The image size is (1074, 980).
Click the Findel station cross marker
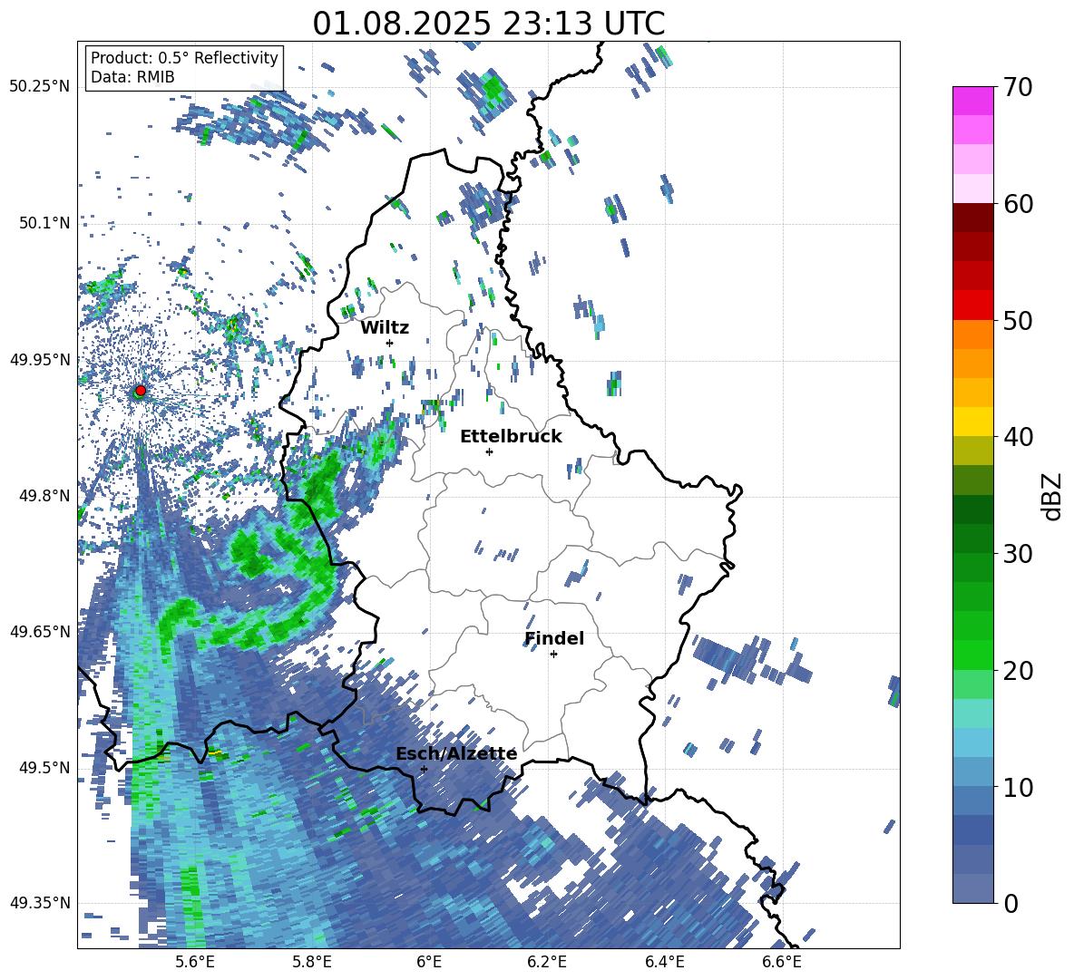pos(553,655)
